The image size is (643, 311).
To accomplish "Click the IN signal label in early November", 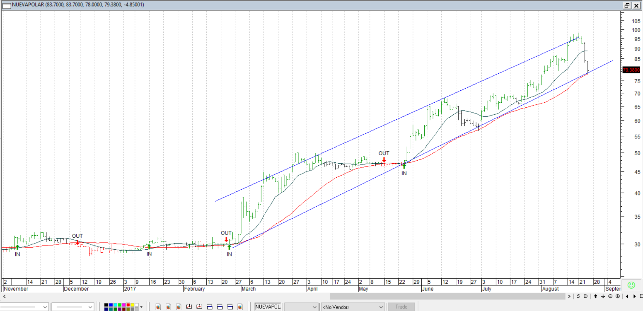I will pos(17,254).
